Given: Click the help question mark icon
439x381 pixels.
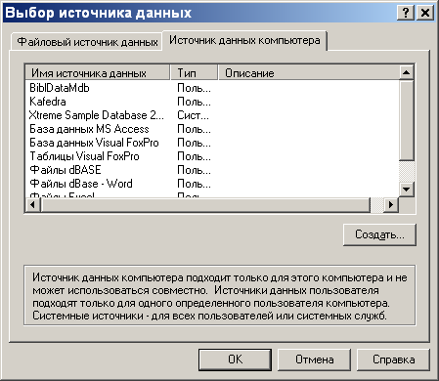Looking at the screenshot, I should tap(406, 13).
